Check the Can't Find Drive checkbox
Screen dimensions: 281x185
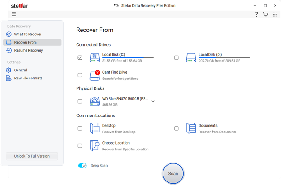(x=80, y=75)
